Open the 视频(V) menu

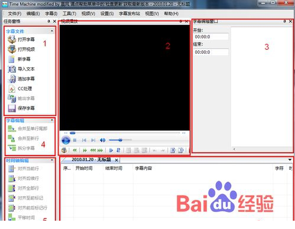(x=88, y=14)
